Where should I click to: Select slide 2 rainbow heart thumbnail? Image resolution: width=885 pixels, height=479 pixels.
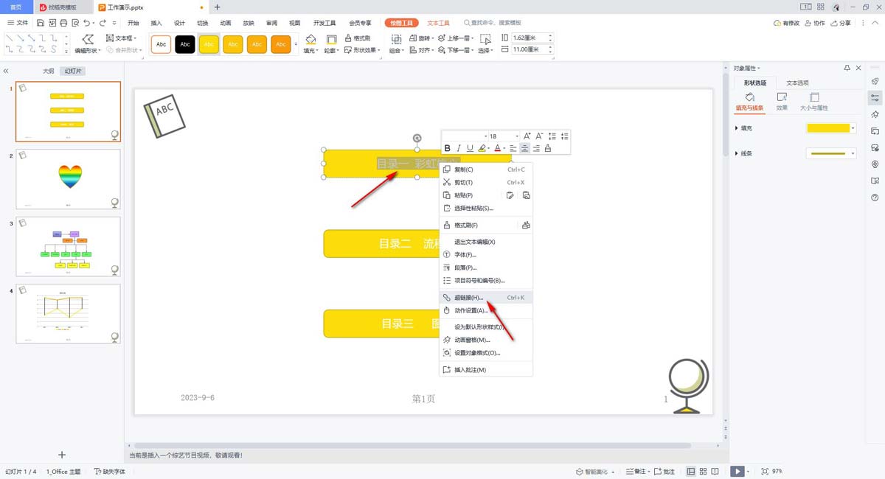68,179
